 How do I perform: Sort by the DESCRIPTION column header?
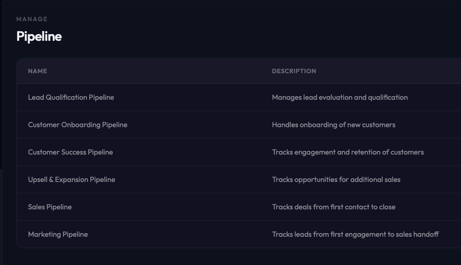[294, 71]
